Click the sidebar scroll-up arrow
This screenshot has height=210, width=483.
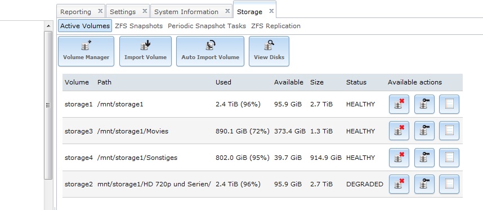point(48,26)
